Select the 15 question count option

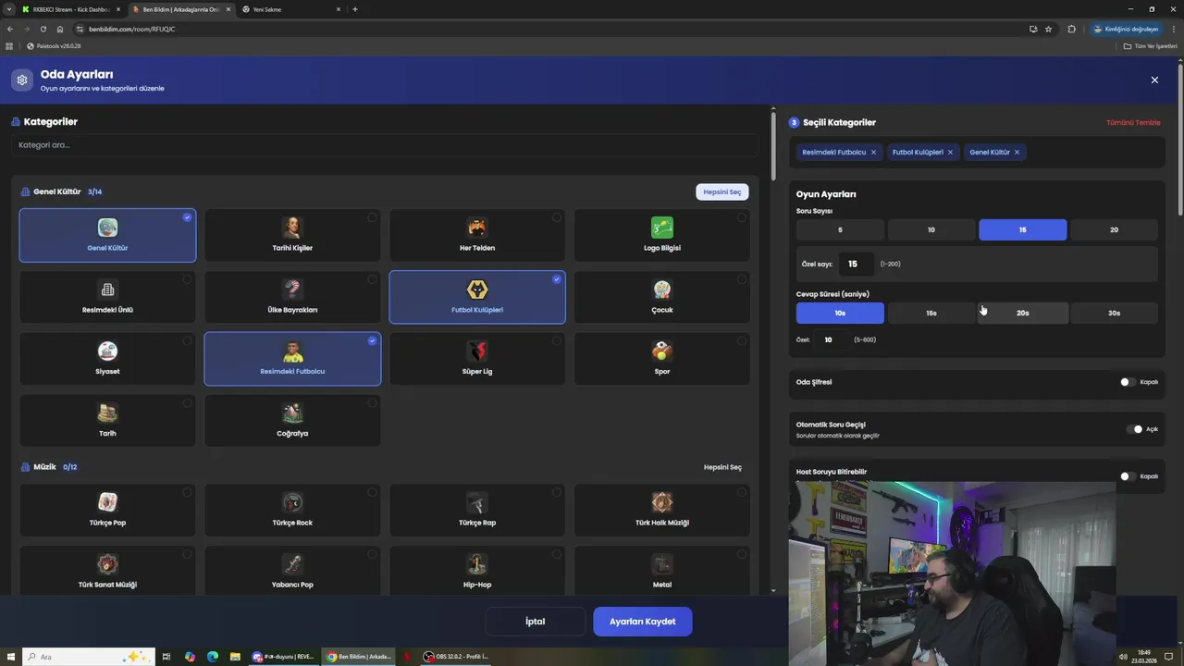[x=1022, y=229]
